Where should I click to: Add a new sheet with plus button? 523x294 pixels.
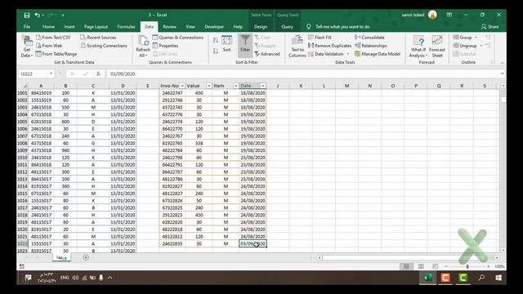click(x=86, y=257)
